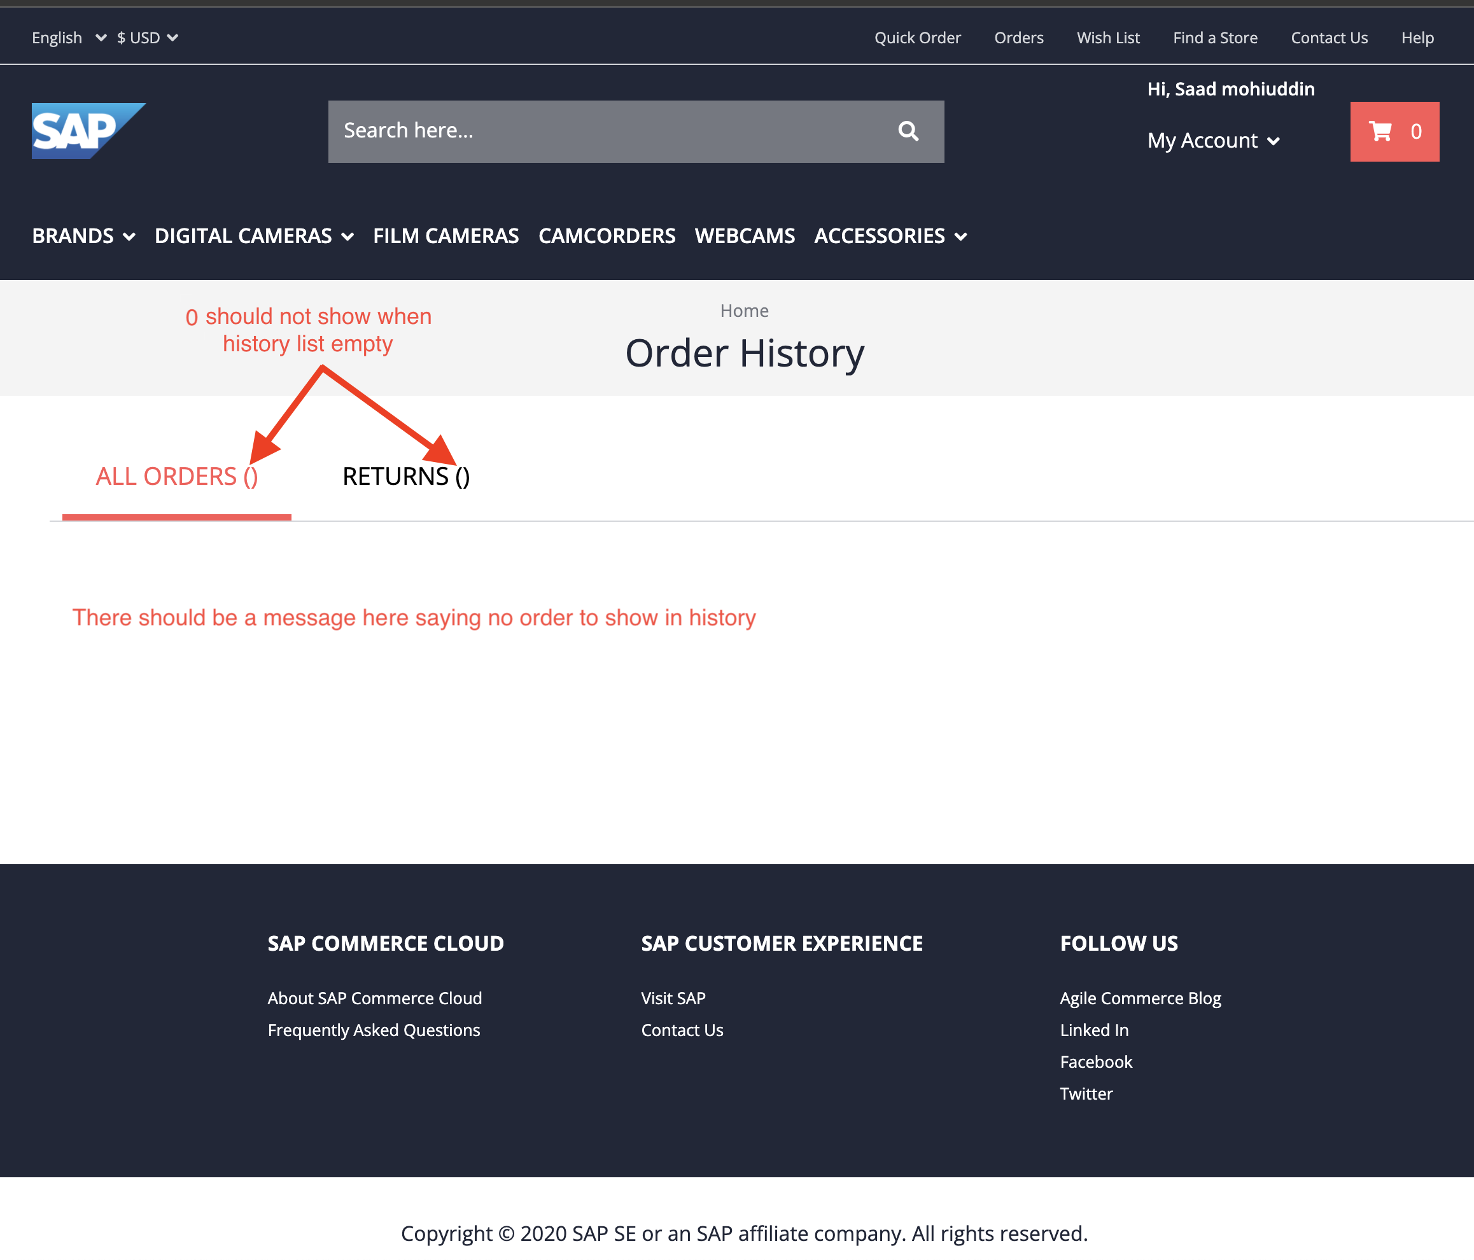Screen dimensions: 1474x1260
Task: Switch to the Returns tab
Action: [406, 477]
